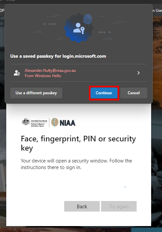Cancel the passkey prompt
162x232 pixels.
[x=134, y=93]
